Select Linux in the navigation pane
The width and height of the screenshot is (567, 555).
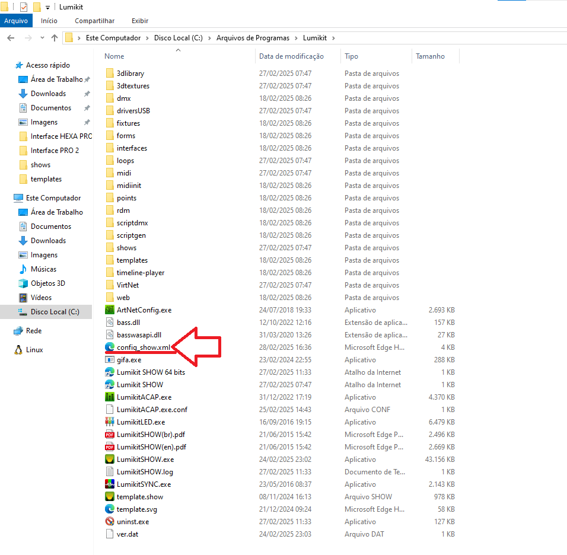(x=34, y=350)
